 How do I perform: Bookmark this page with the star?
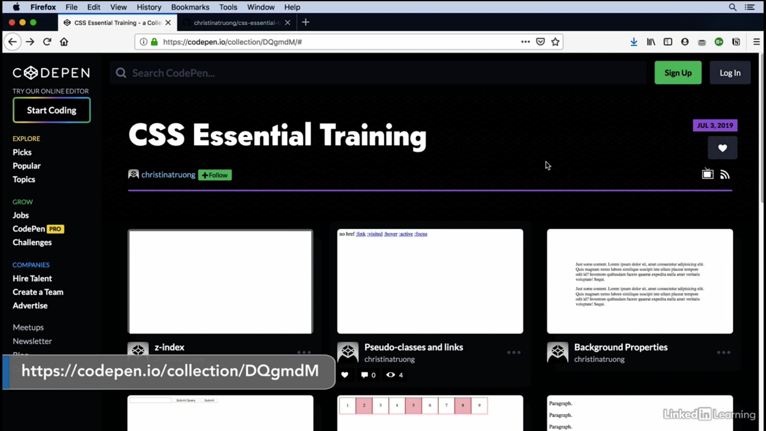[555, 42]
